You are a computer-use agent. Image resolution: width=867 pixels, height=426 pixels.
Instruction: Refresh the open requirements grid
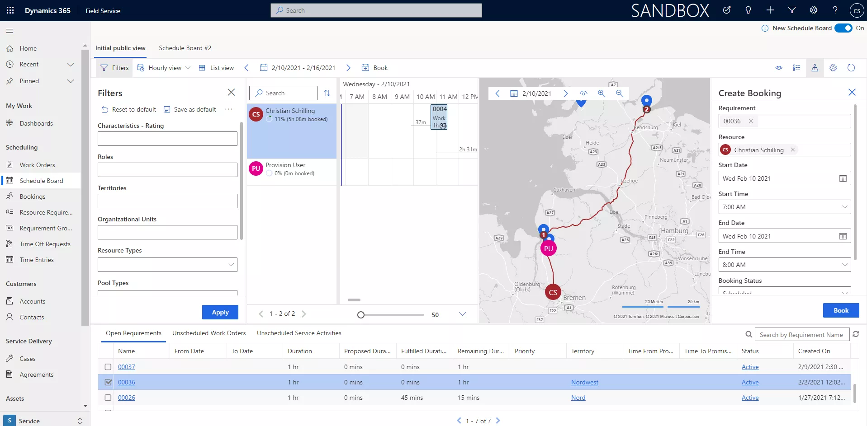(x=855, y=334)
